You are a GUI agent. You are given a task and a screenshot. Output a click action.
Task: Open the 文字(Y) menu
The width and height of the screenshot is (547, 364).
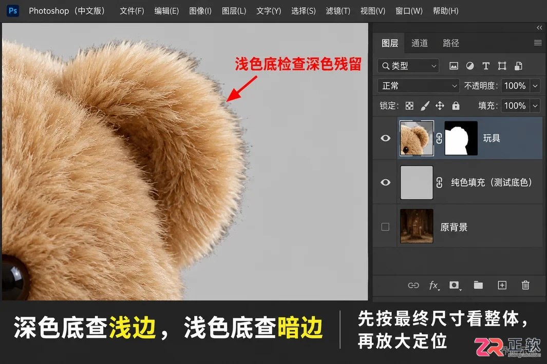click(x=269, y=11)
